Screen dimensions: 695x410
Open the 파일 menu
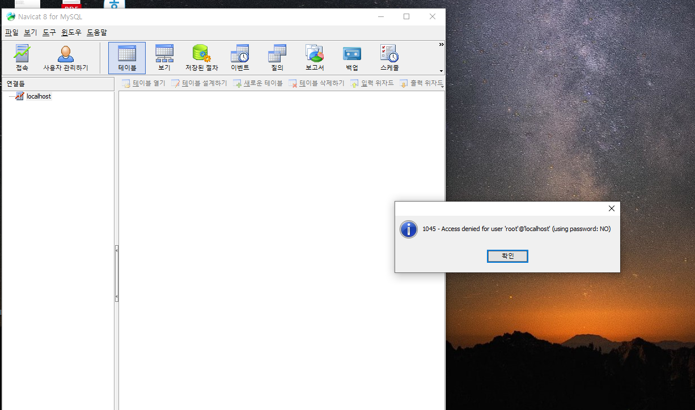[x=12, y=33]
